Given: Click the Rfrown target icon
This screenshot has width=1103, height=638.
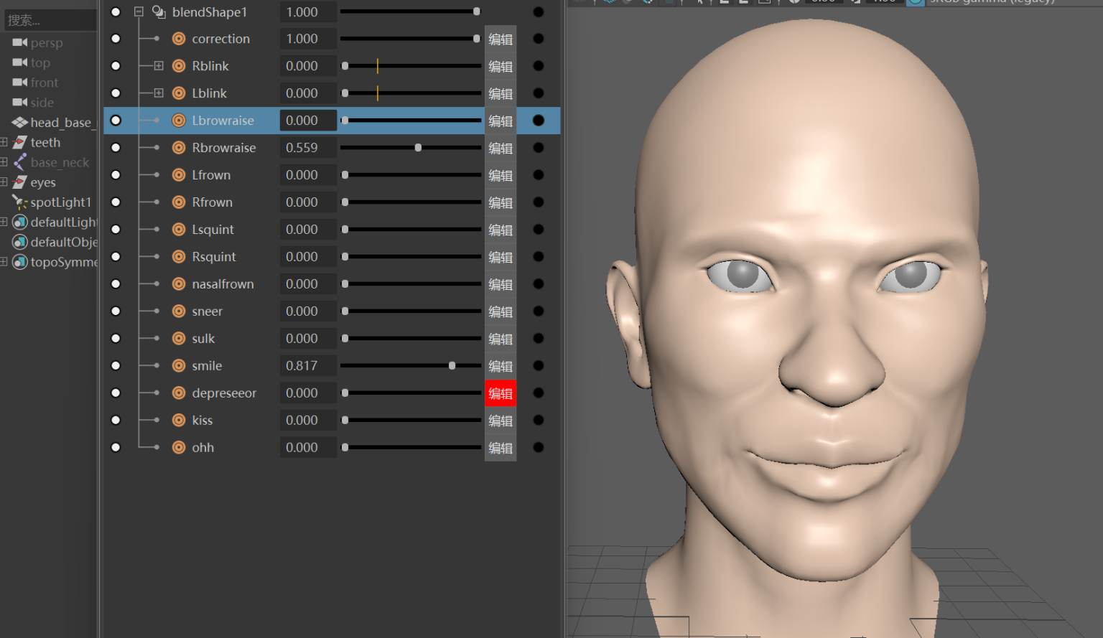Looking at the screenshot, I should click(x=179, y=202).
